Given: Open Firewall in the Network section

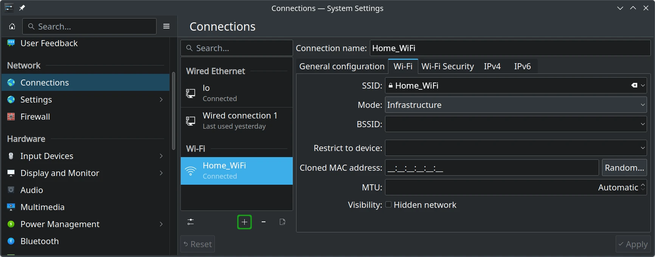Looking at the screenshot, I should pos(35,117).
